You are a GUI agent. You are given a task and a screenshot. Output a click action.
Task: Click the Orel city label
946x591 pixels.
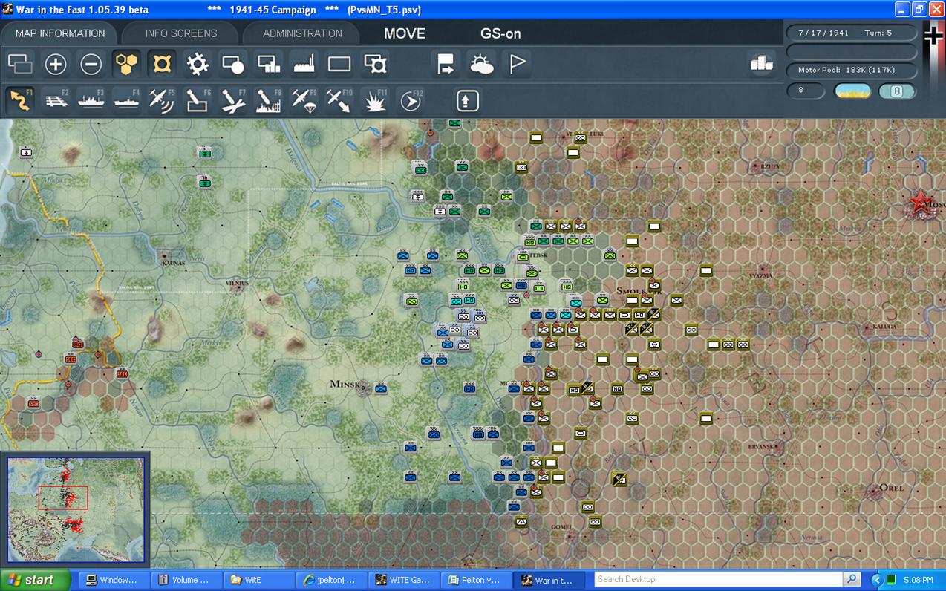[891, 488]
